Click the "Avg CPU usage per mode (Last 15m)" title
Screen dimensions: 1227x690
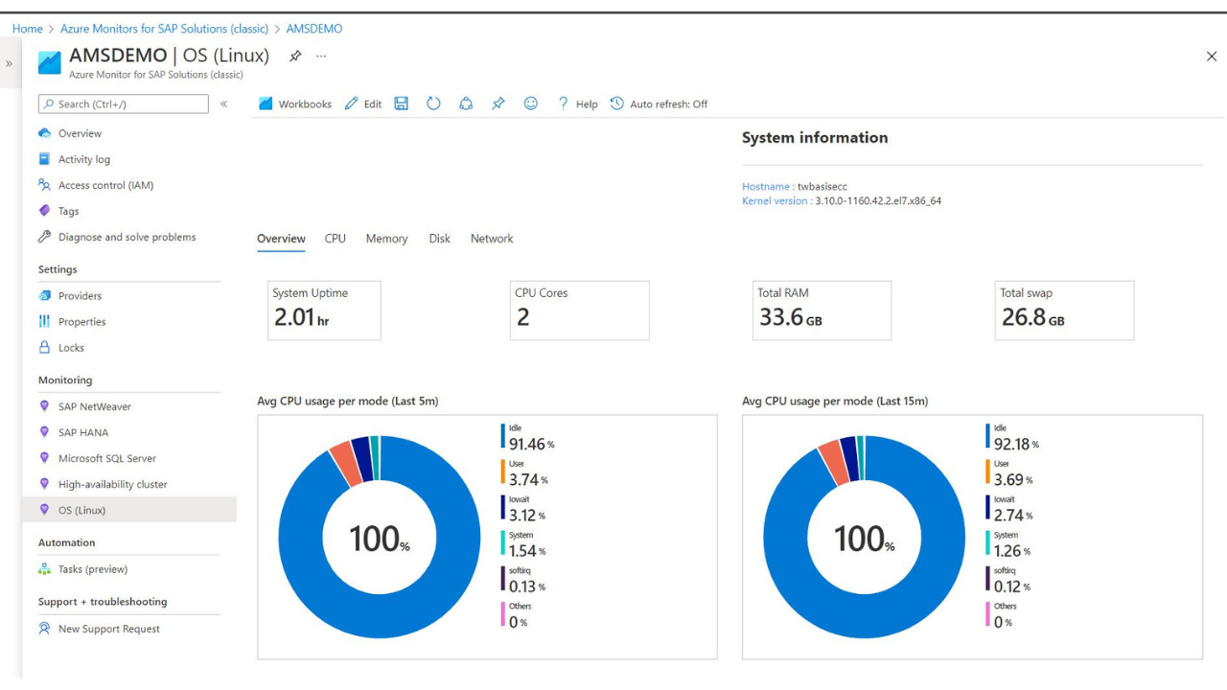pos(835,402)
